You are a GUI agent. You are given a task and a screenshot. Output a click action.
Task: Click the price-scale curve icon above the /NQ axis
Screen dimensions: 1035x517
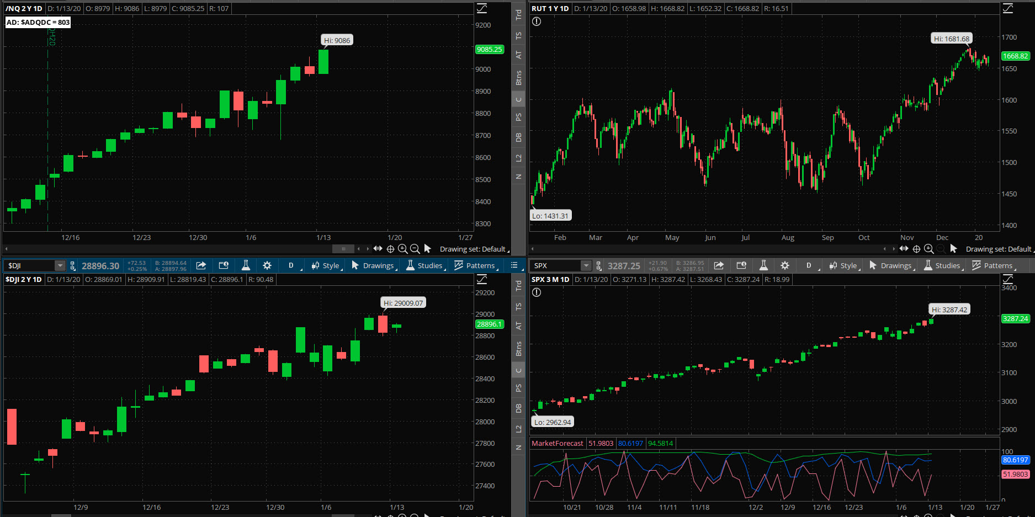click(x=482, y=8)
